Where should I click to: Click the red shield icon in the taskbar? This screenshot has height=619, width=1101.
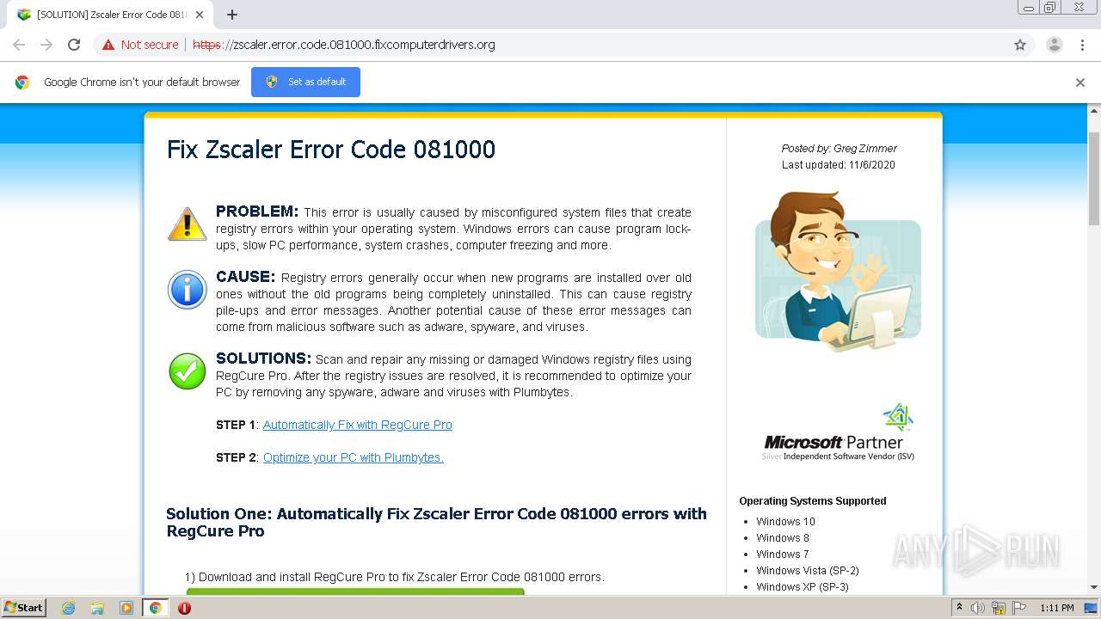(x=184, y=608)
